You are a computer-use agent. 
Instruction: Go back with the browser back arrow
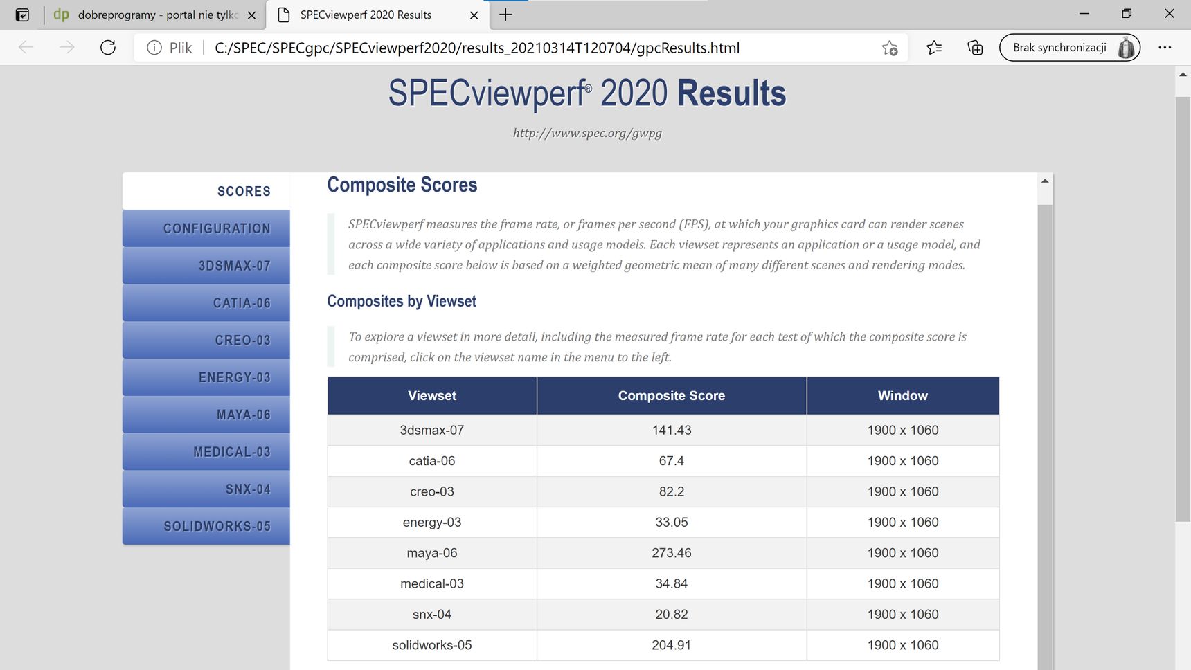[x=26, y=47]
